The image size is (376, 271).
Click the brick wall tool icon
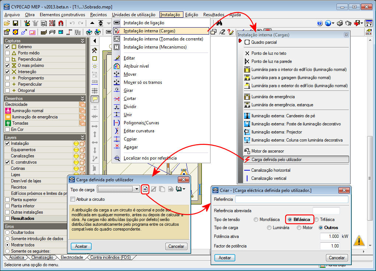(43, 32)
